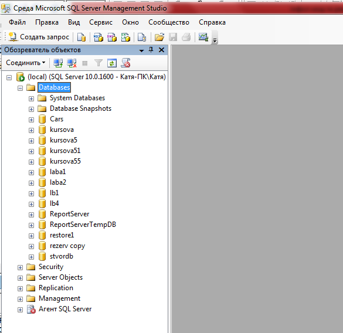
Task: Click the Disconnect server icon
Action: [x=72, y=63]
